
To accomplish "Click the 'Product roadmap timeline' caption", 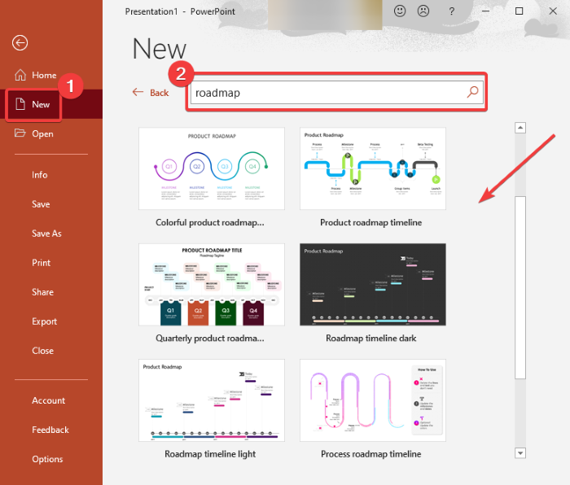I will pyautogui.click(x=370, y=222).
